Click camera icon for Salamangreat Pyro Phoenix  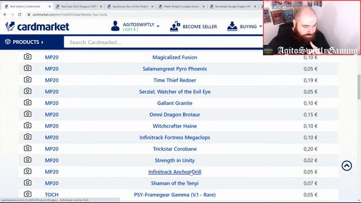(x=28, y=68)
